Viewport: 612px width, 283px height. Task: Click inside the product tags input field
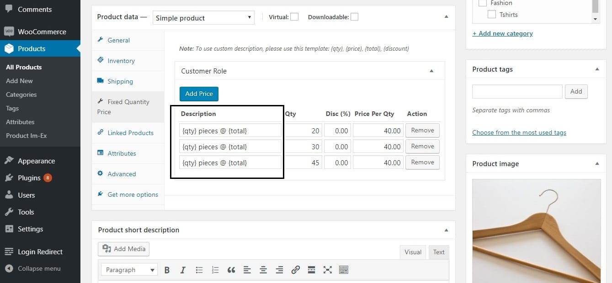[x=517, y=91]
